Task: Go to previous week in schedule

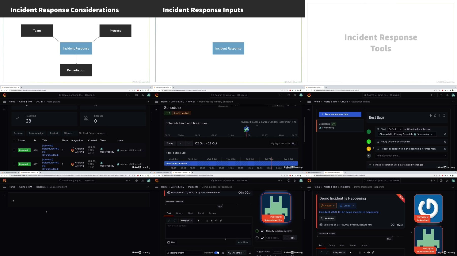Action: pyautogui.click(x=181, y=143)
